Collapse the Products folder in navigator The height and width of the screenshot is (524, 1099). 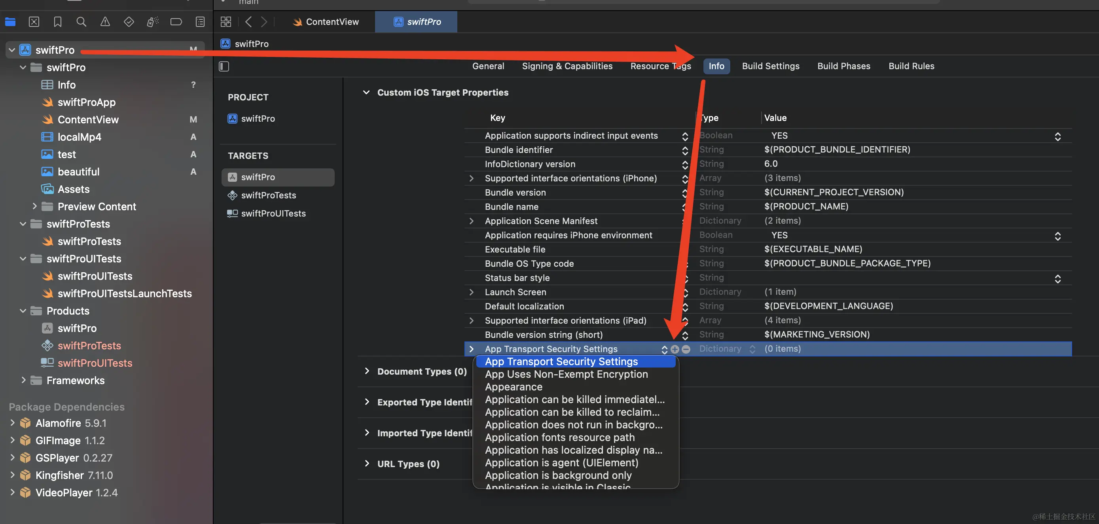click(x=23, y=311)
